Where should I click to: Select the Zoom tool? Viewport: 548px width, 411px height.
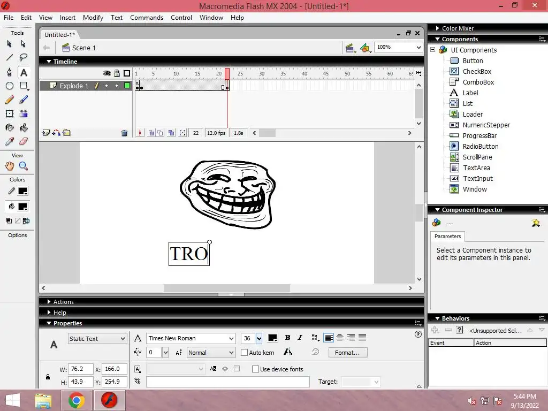pos(24,166)
